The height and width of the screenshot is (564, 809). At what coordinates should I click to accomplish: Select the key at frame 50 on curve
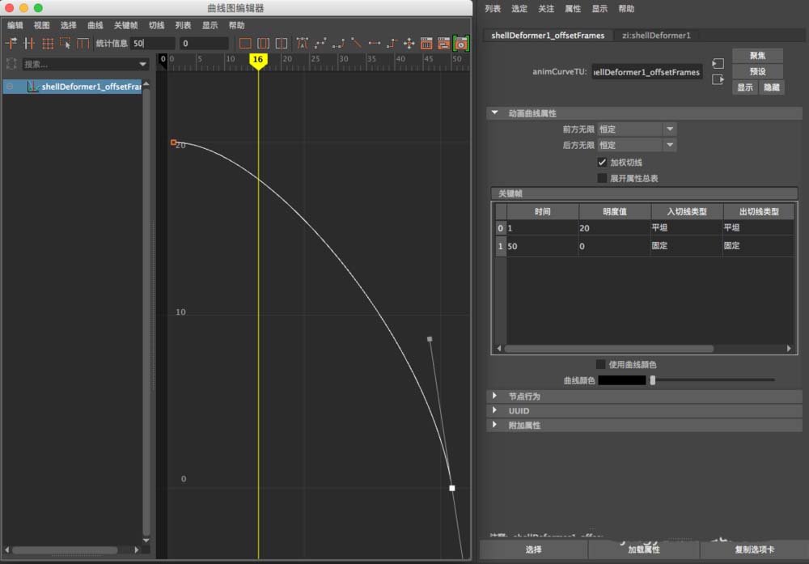pyautogui.click(x=452, y=488)
